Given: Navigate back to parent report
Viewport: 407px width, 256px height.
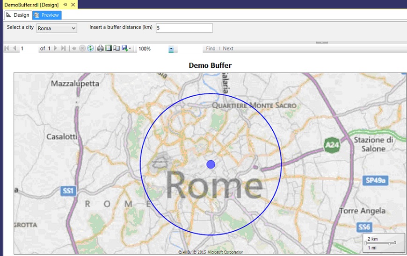Looking at the screenshot, I should click(74, 49).
